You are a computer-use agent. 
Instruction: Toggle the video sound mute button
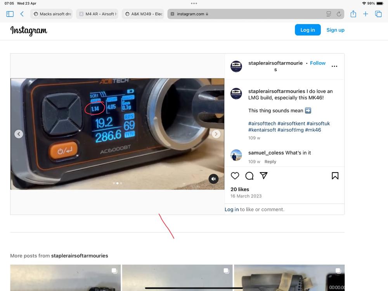(x=213, y=179)
